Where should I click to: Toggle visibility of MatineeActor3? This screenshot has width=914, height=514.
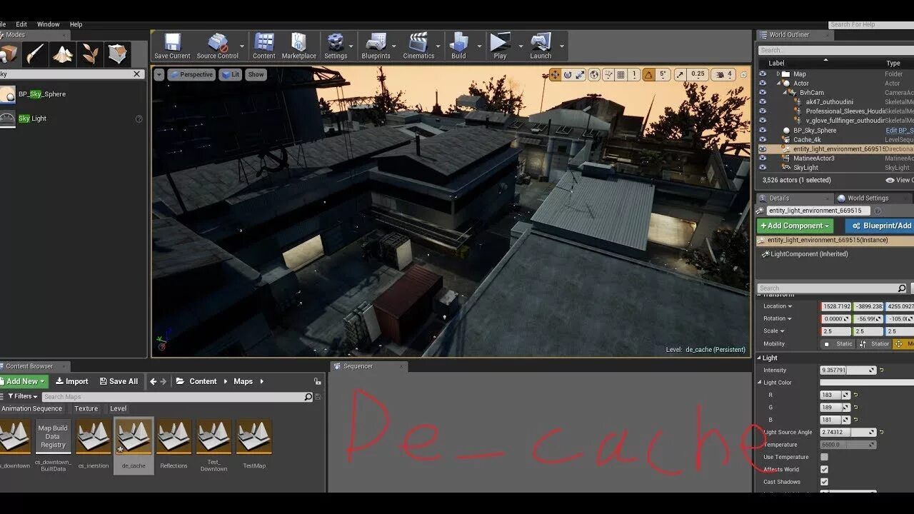[x=763, y=158]
